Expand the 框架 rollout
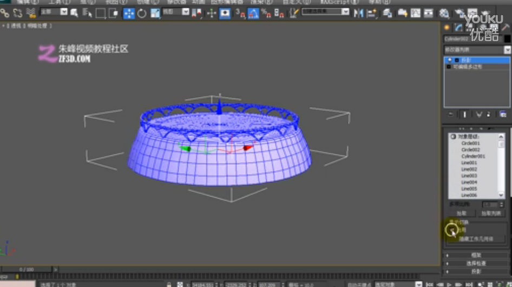 tap(476, 255)
